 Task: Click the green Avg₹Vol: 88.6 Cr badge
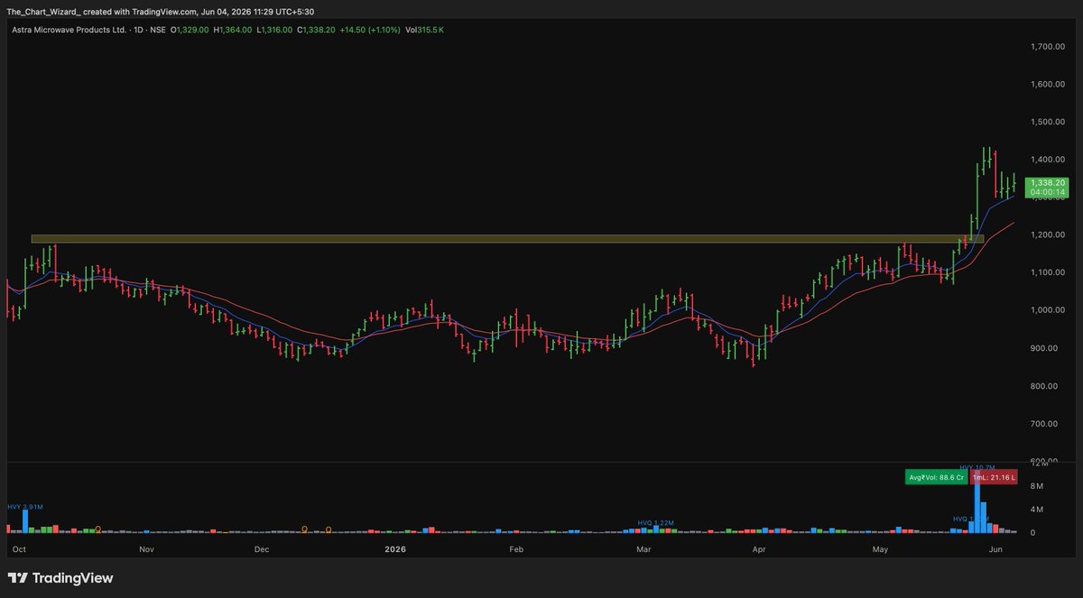tap(936, 475)
